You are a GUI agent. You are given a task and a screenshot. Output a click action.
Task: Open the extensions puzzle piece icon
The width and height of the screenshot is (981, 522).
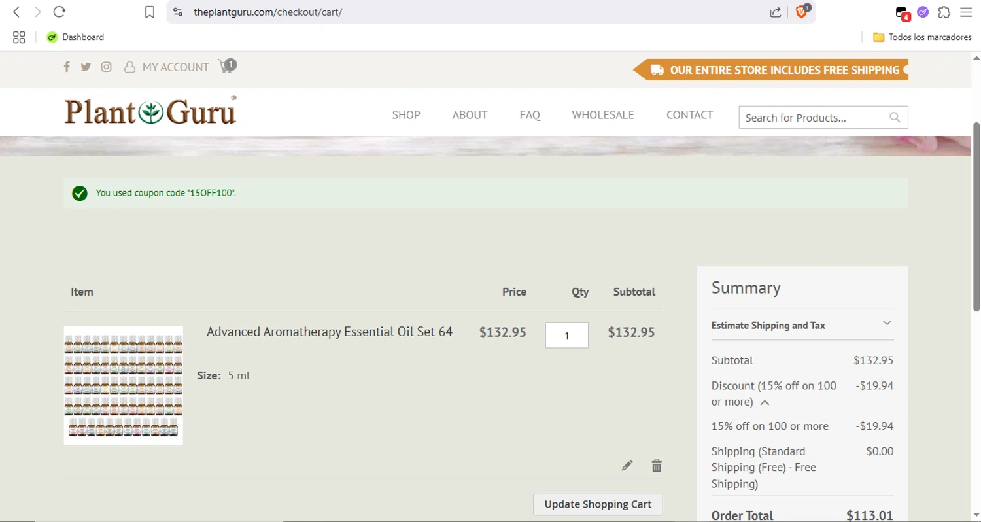click(944, 12)
